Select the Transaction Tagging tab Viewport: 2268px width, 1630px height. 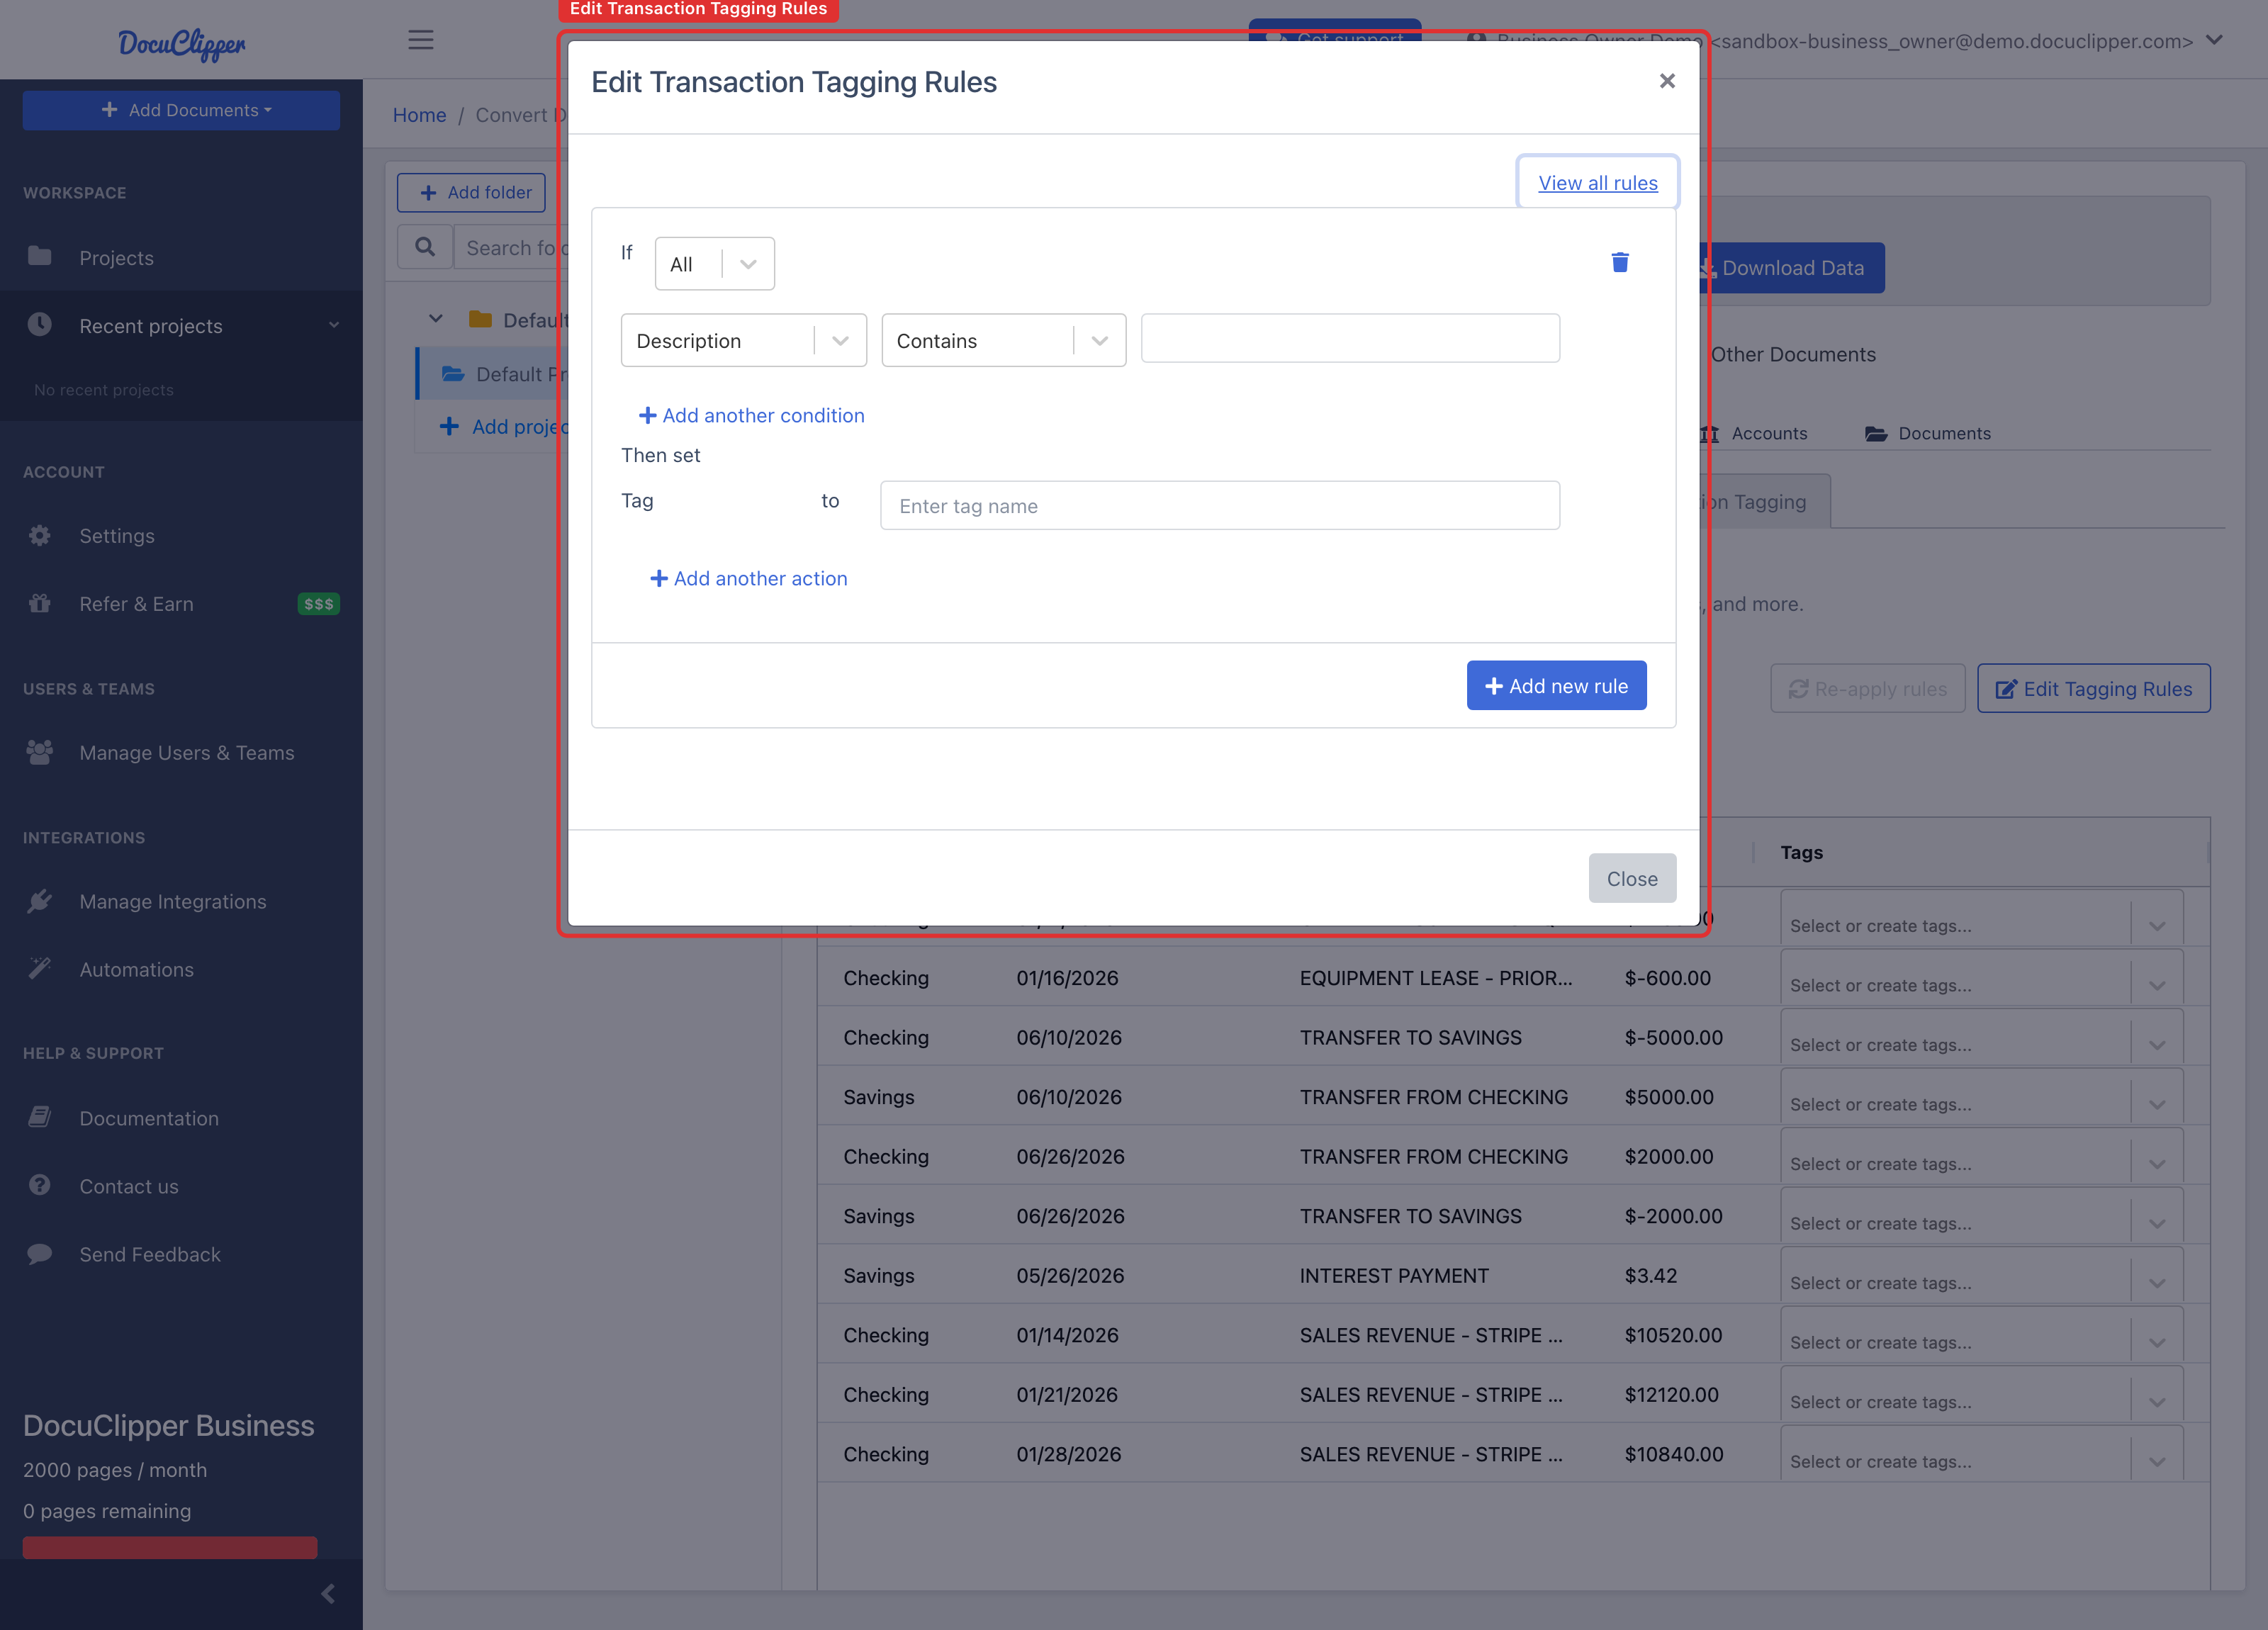(x=1766, y=501)
